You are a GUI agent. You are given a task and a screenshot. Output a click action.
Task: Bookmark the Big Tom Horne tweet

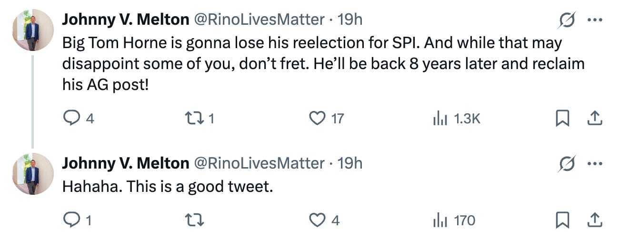pos(562,118)
